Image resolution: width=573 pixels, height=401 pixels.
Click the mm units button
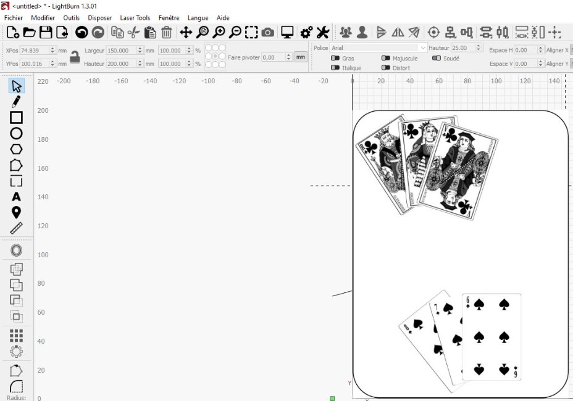click(x=301, y=57)
